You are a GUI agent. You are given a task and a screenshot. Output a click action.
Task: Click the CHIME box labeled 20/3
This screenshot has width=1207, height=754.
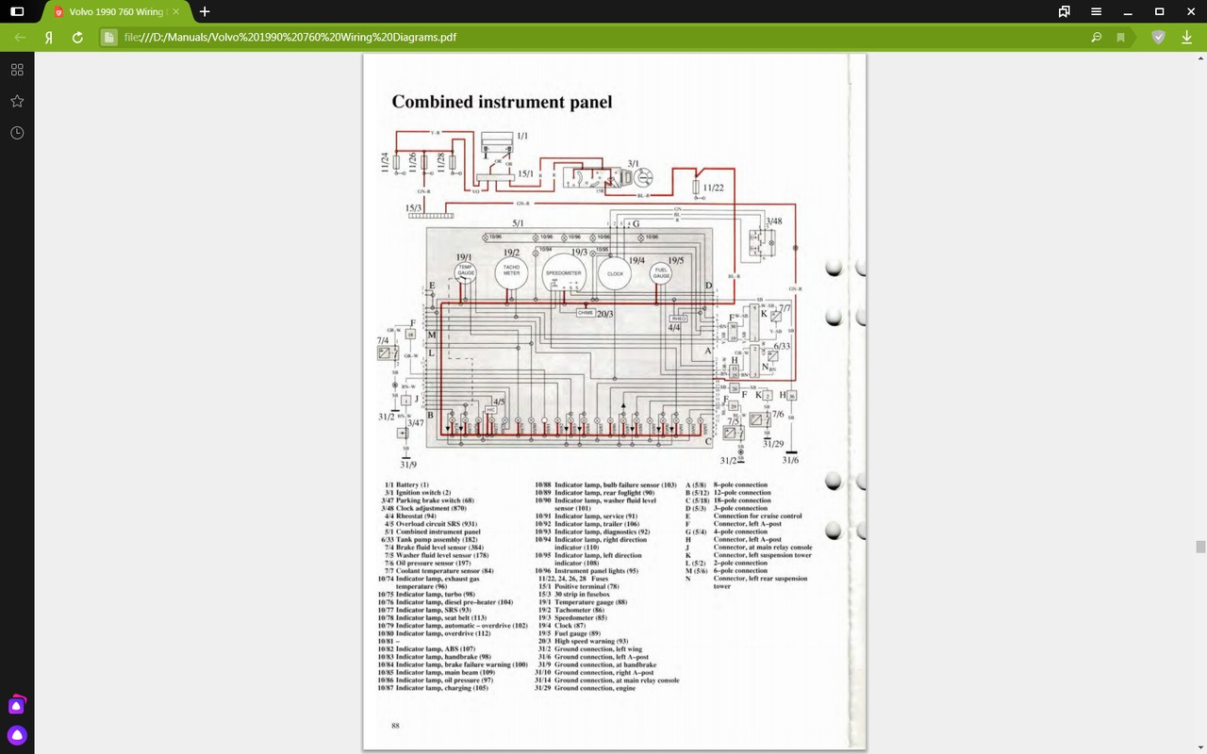[x=585, y=312]
